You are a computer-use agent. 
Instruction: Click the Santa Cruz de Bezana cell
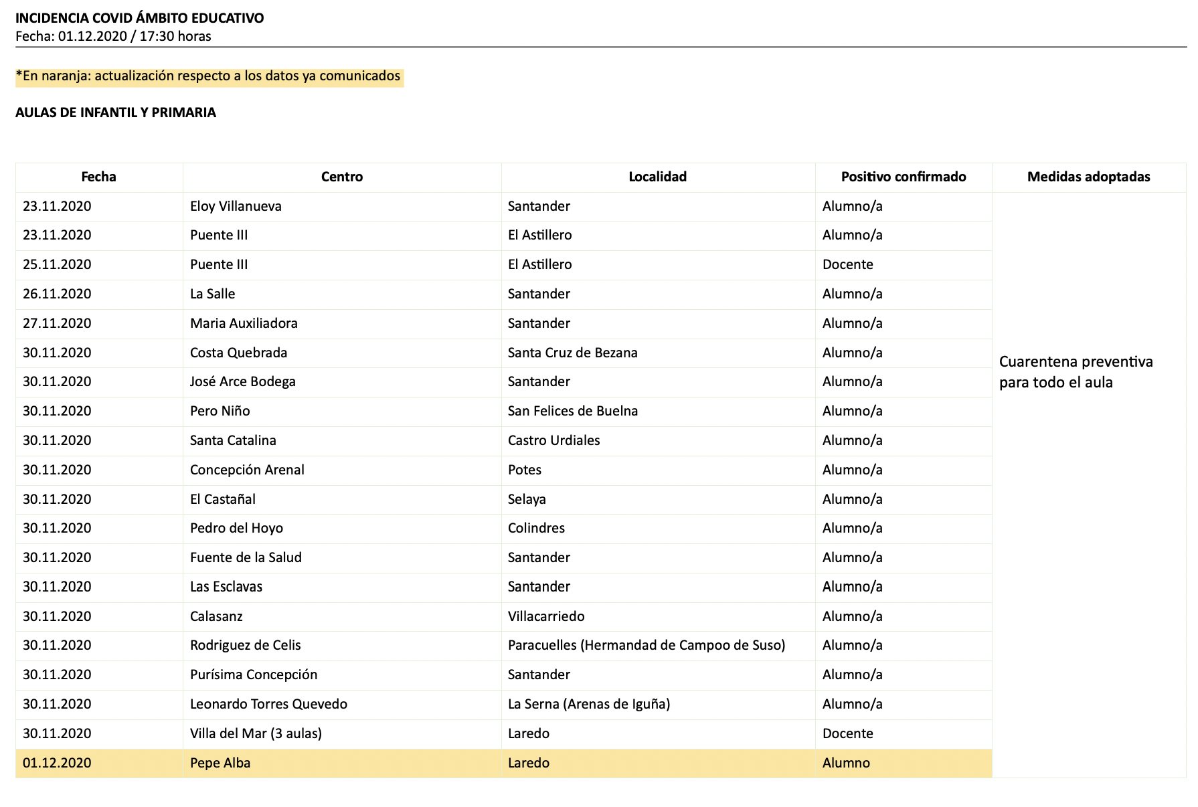pyautogui.click(x=572, y=353)
